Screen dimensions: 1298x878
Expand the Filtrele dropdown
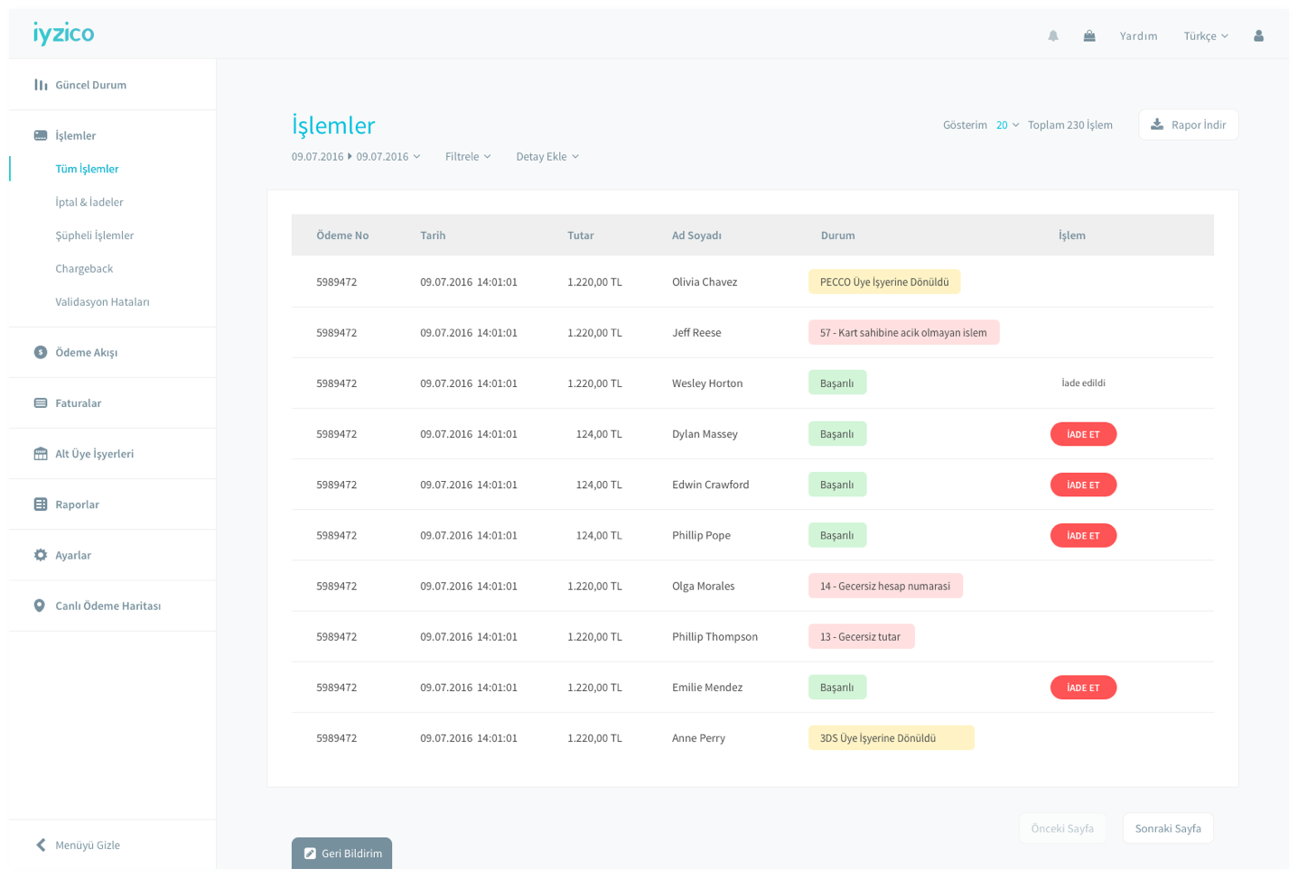(x=468, y=156)
